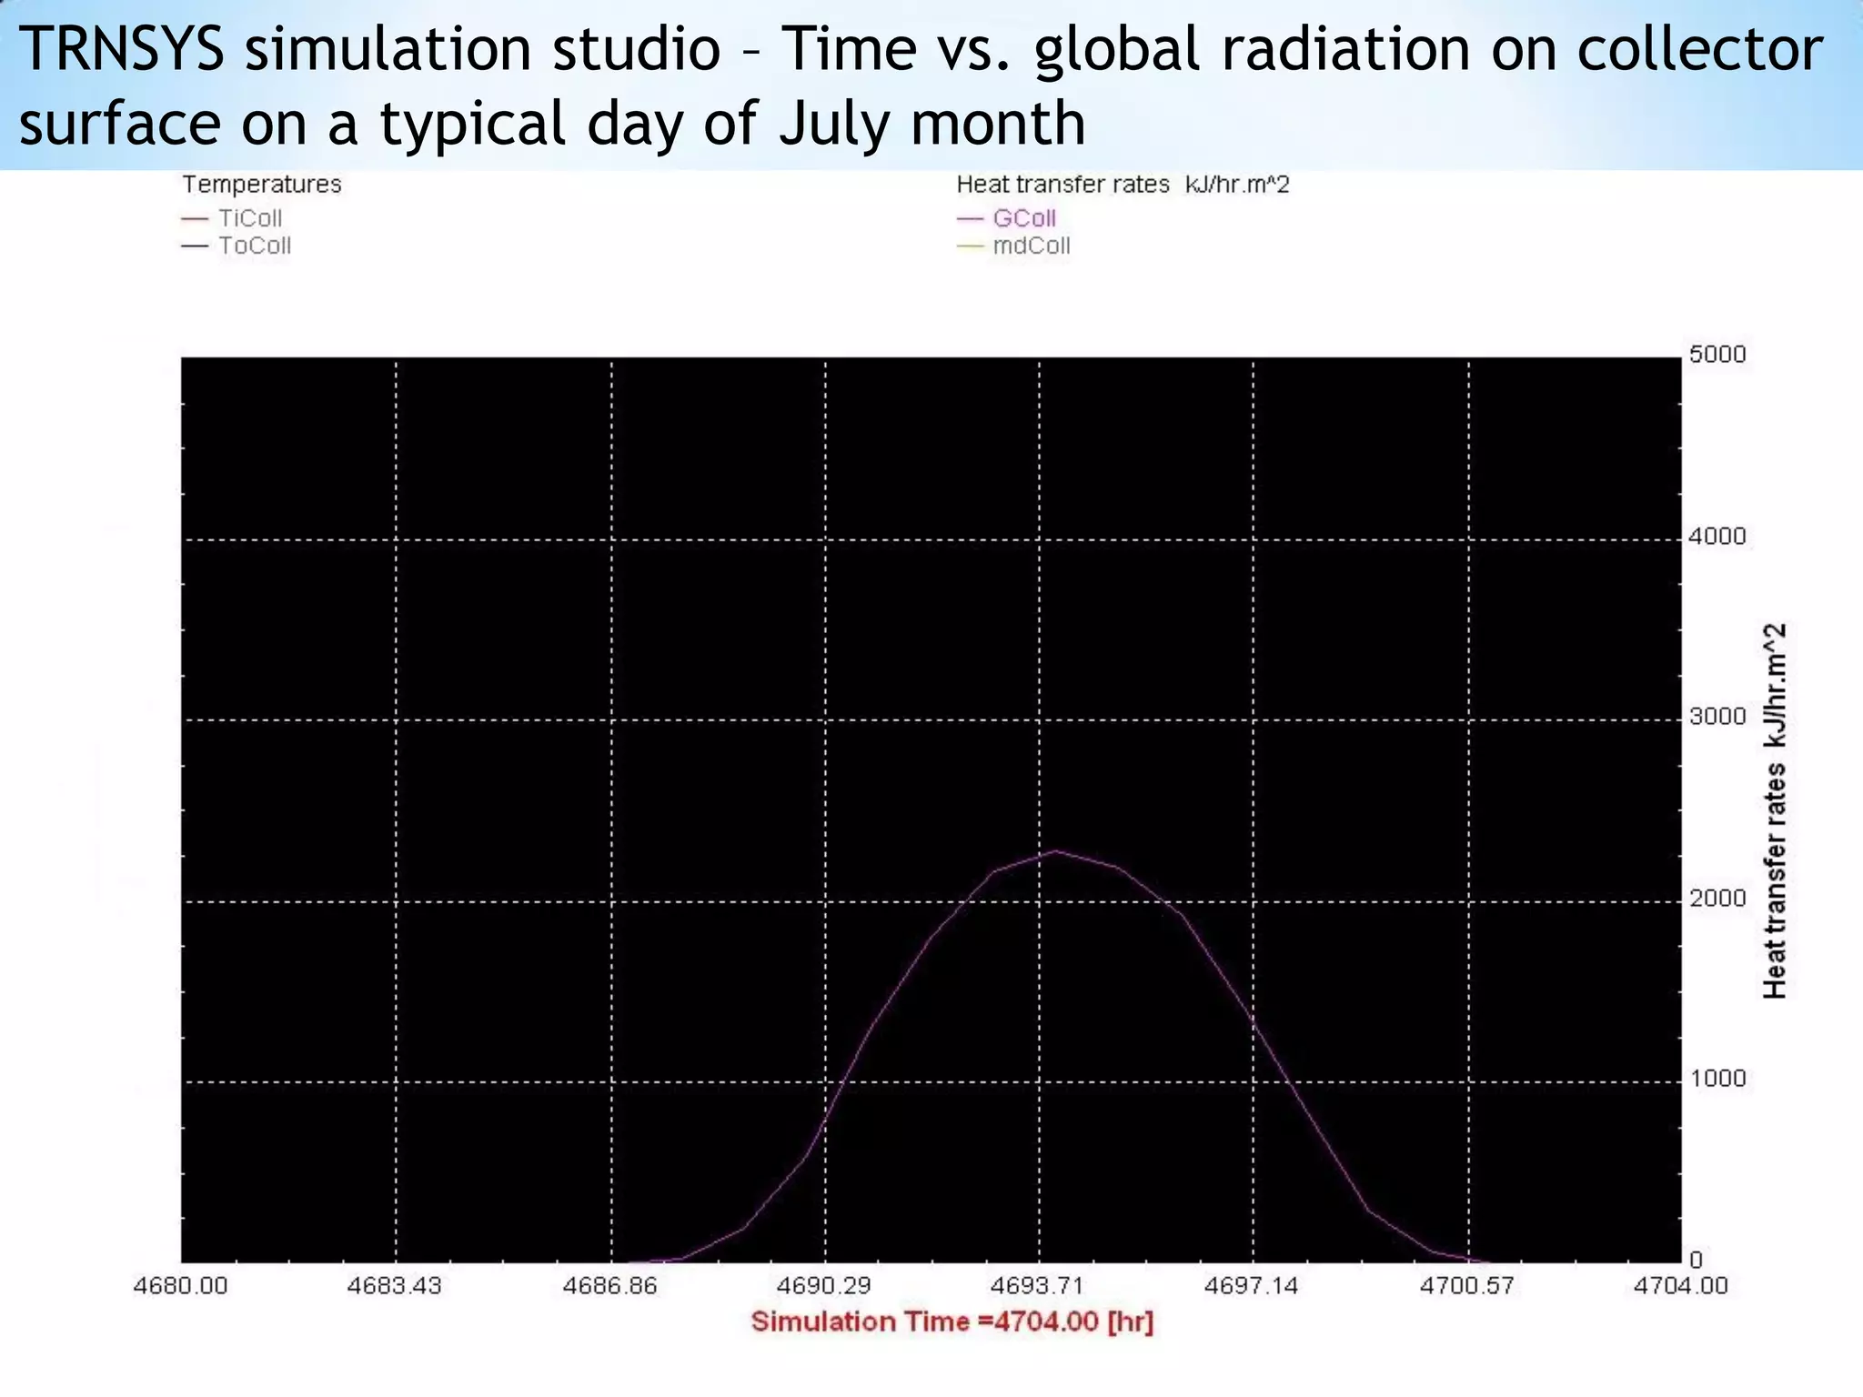Click the Temperatures legend heading
Image resolution: width=1863 pixels, height=1397 pixels.
coord(262,185)
